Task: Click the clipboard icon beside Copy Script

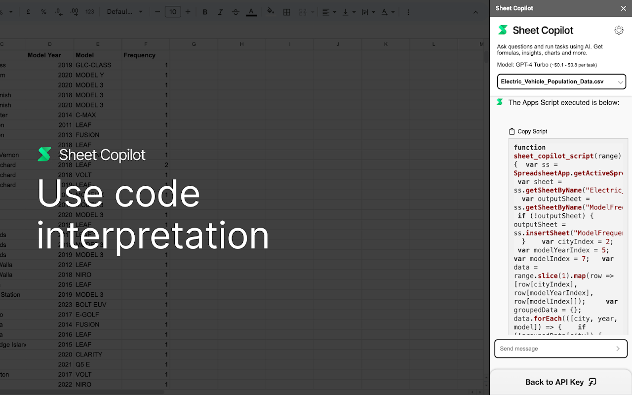Action: (512, 131)
